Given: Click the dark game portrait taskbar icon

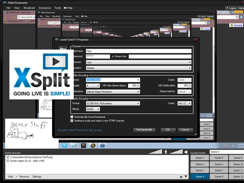Looking at the screenshot, I should click(83, 146).
